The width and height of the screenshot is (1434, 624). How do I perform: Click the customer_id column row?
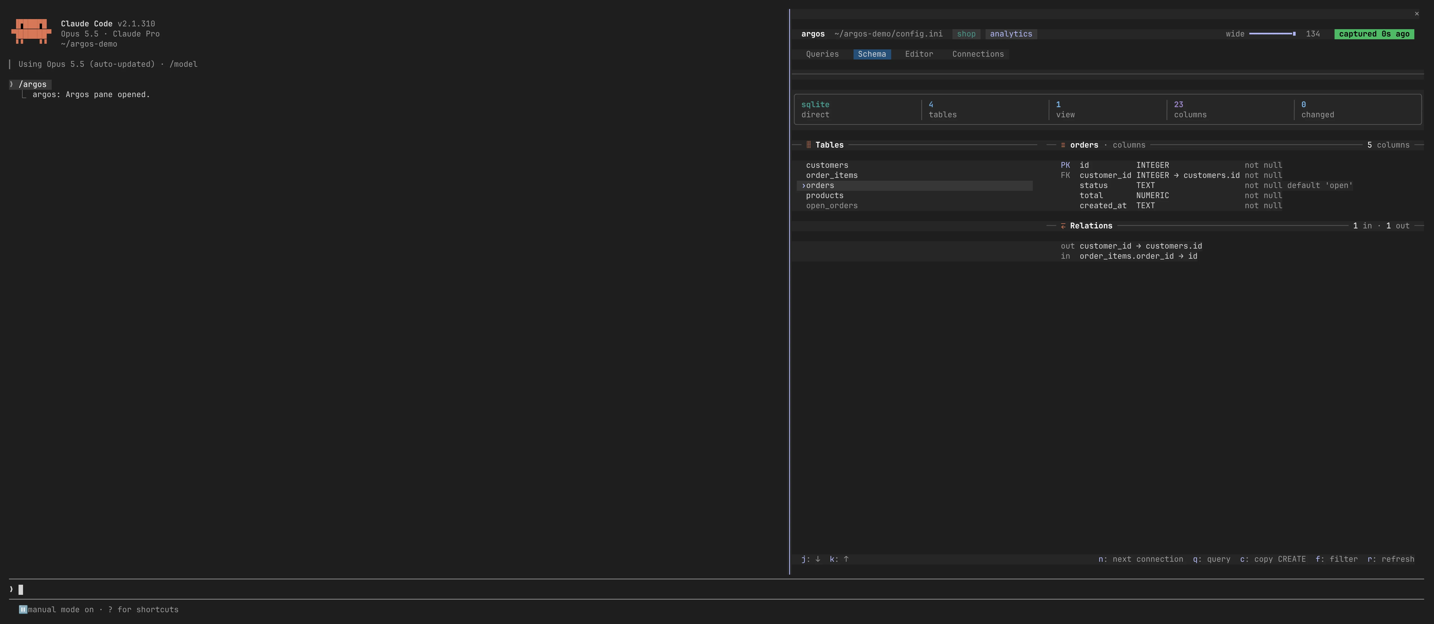[1171, 175]
